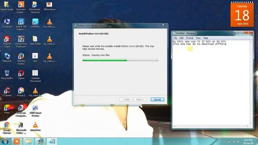Select the Opera browser desktop shortcut

point(21,75)
